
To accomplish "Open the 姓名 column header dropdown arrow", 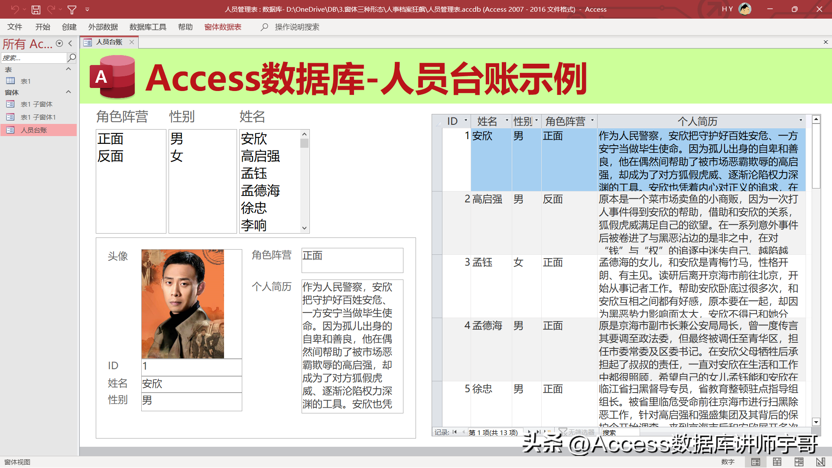I will 507,120.
